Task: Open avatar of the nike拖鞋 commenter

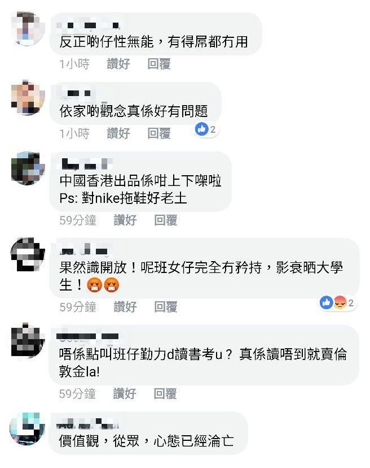Action: [x=28, y=168]
